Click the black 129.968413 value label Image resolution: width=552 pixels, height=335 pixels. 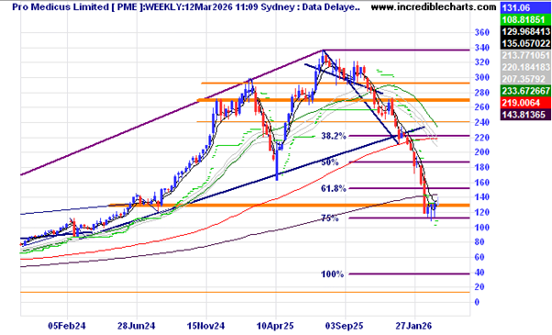click(x=525, y=31)
